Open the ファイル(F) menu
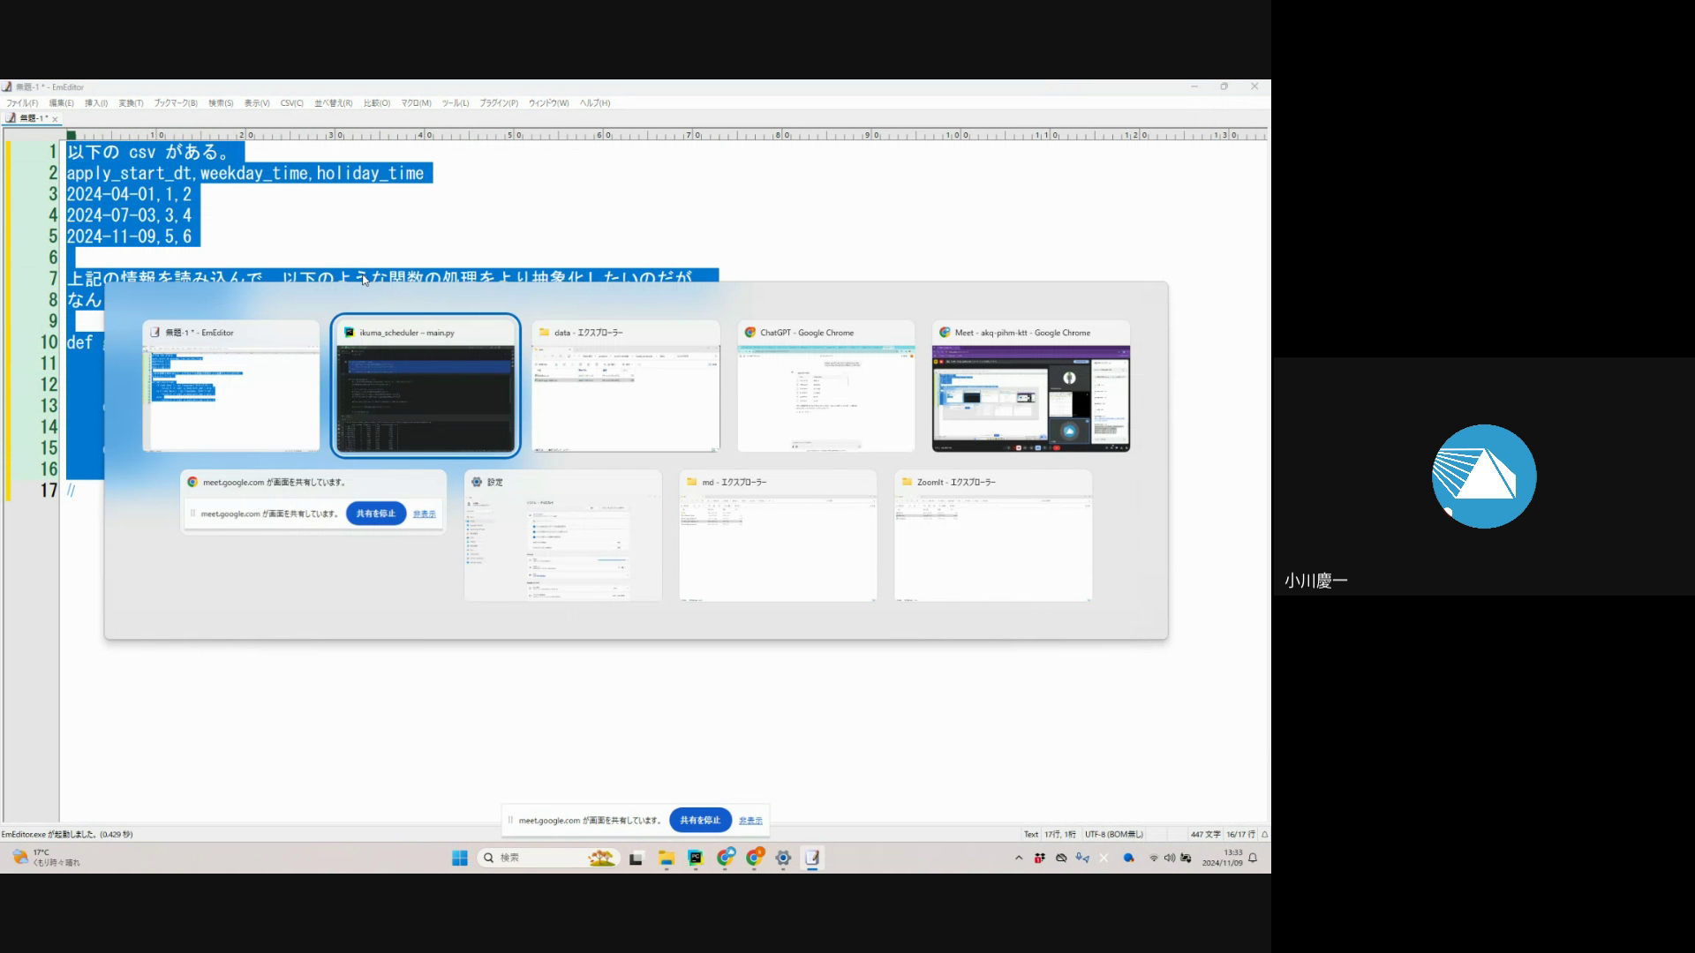1695x953 pixels. pyautogui.click(x=22, y=103)
